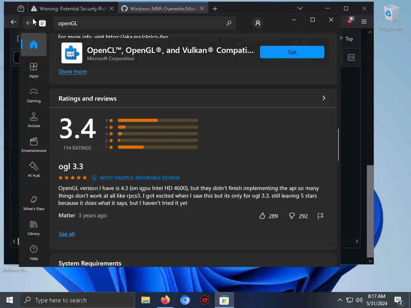Open the Entertainment section
The image size is (411, 308).
pyautogui.click(x=34, y=145)
